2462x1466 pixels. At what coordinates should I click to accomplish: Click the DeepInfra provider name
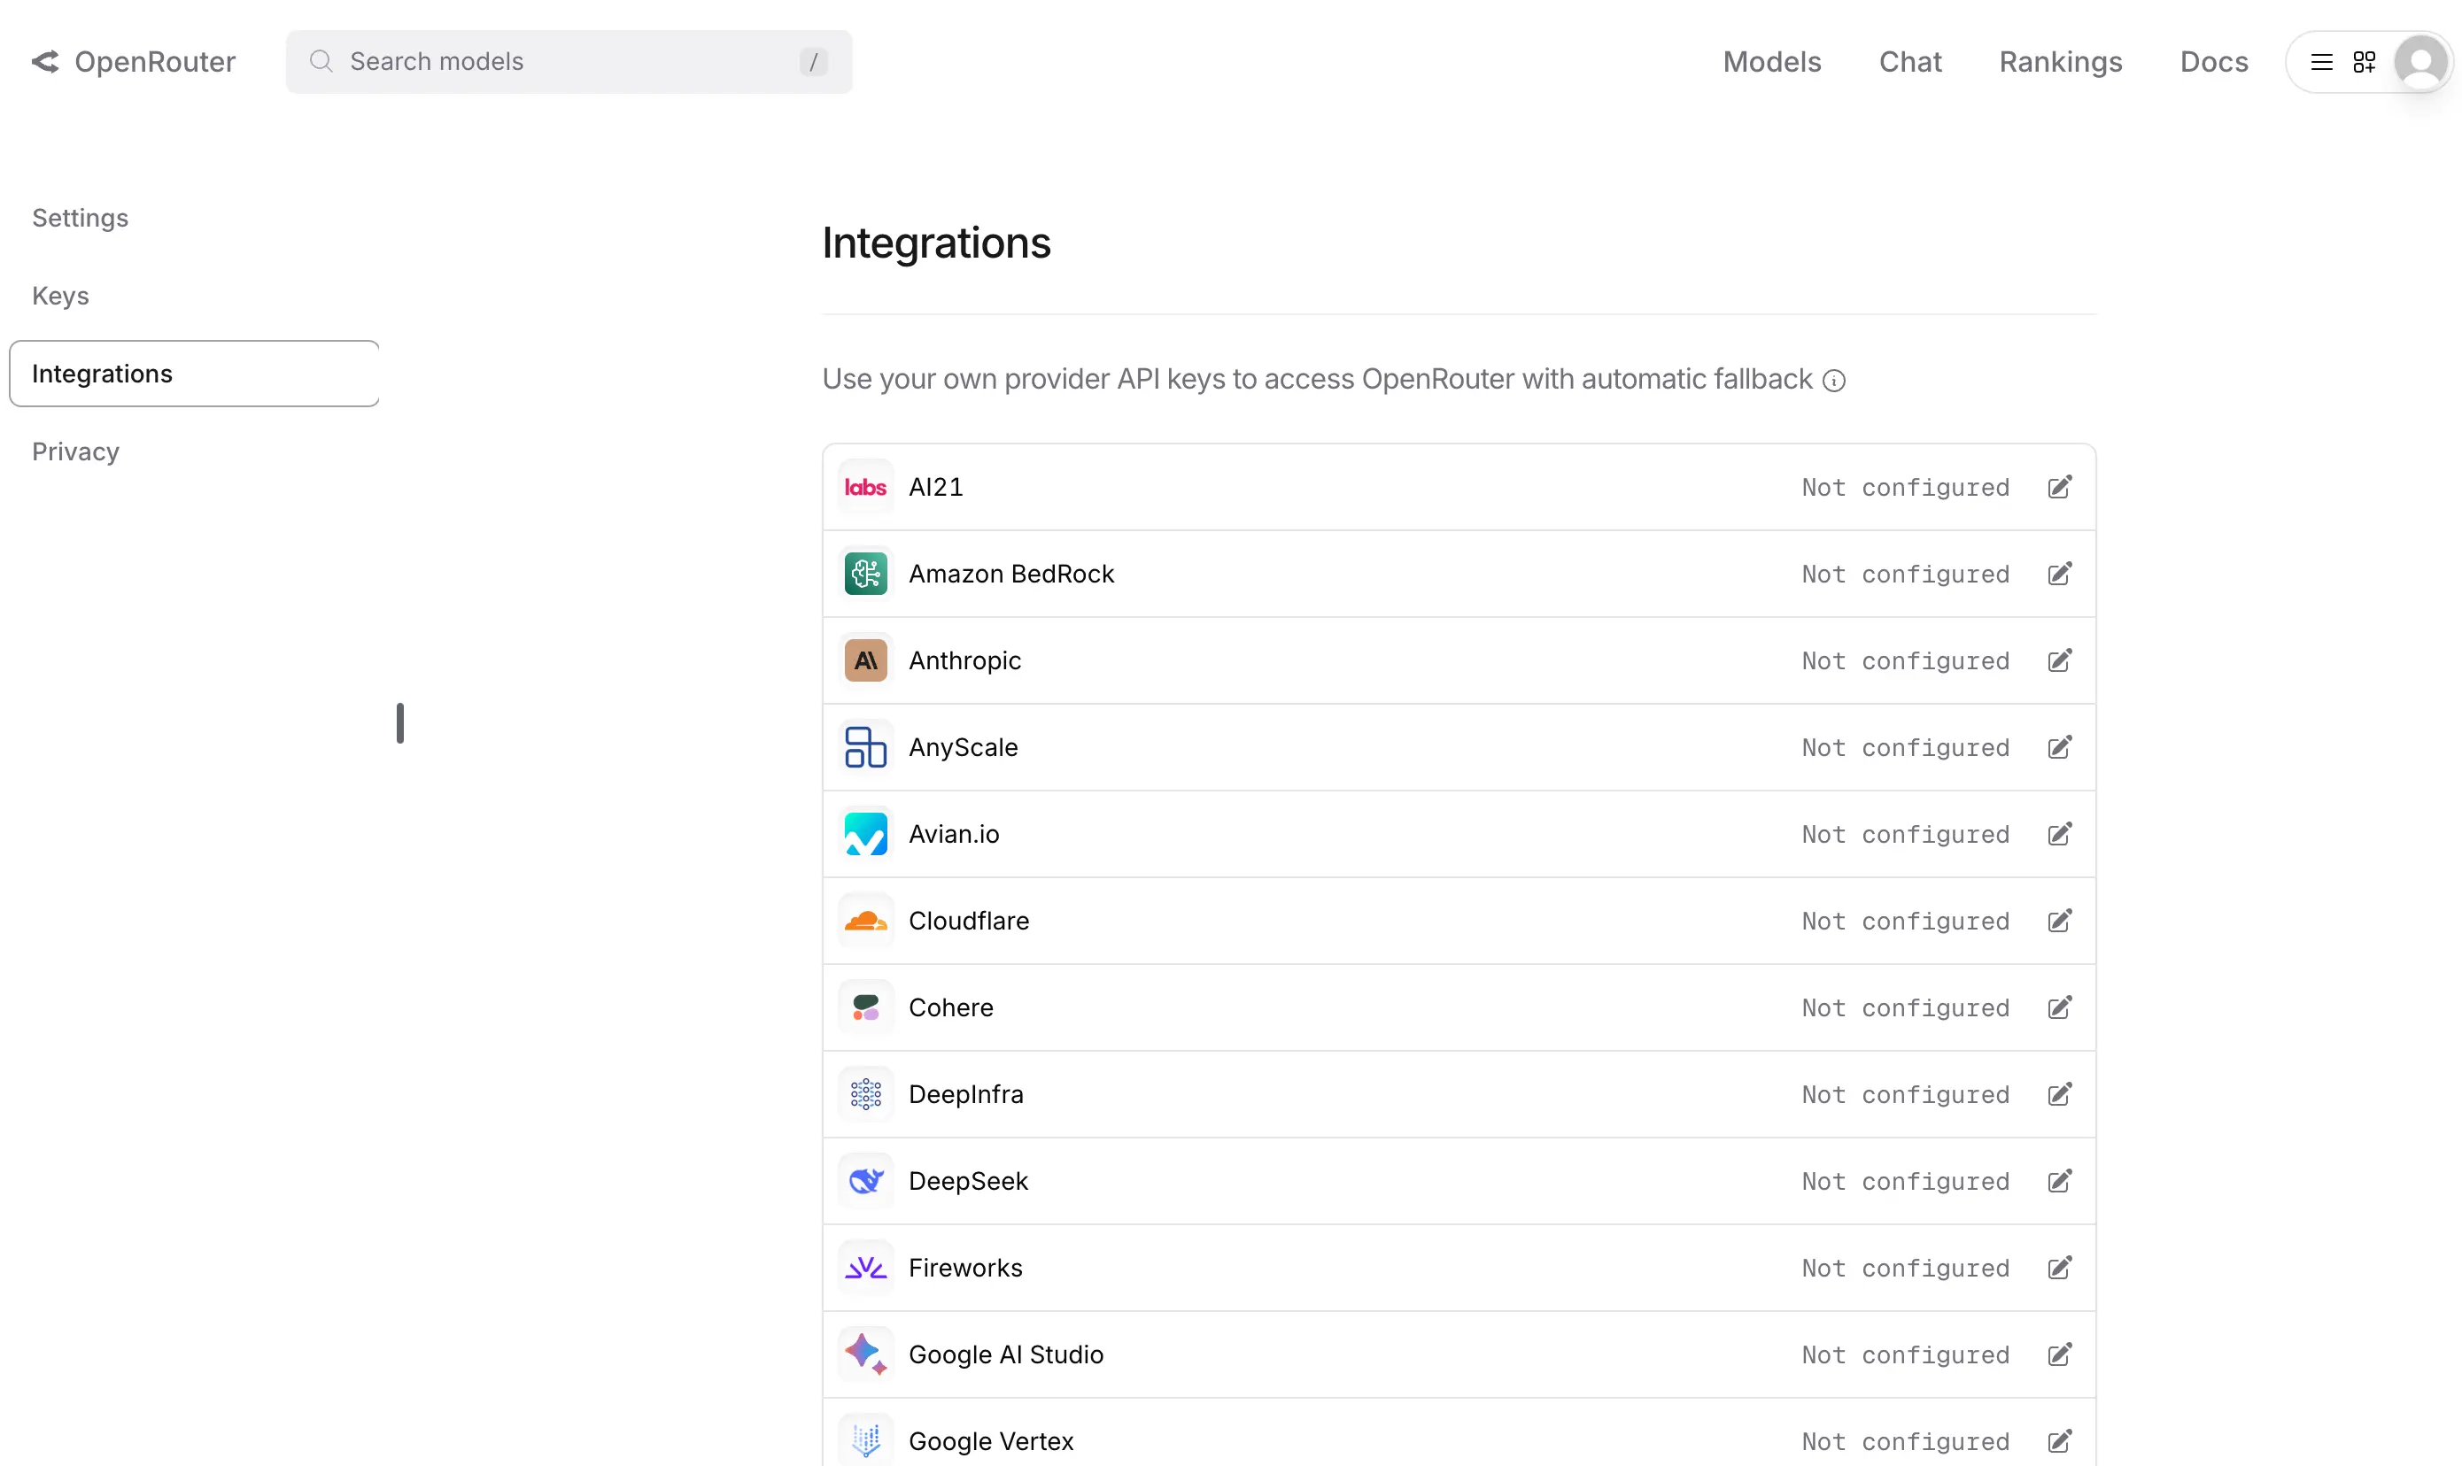[965, 1094]
